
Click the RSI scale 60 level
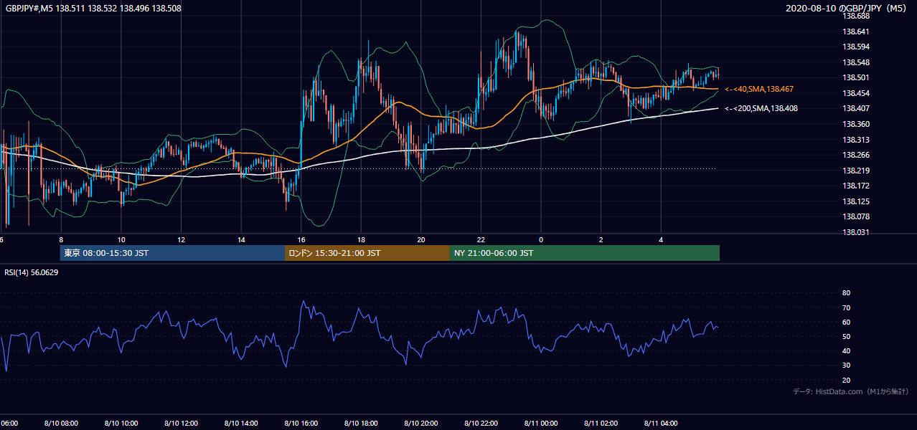(x=846, y=322)
